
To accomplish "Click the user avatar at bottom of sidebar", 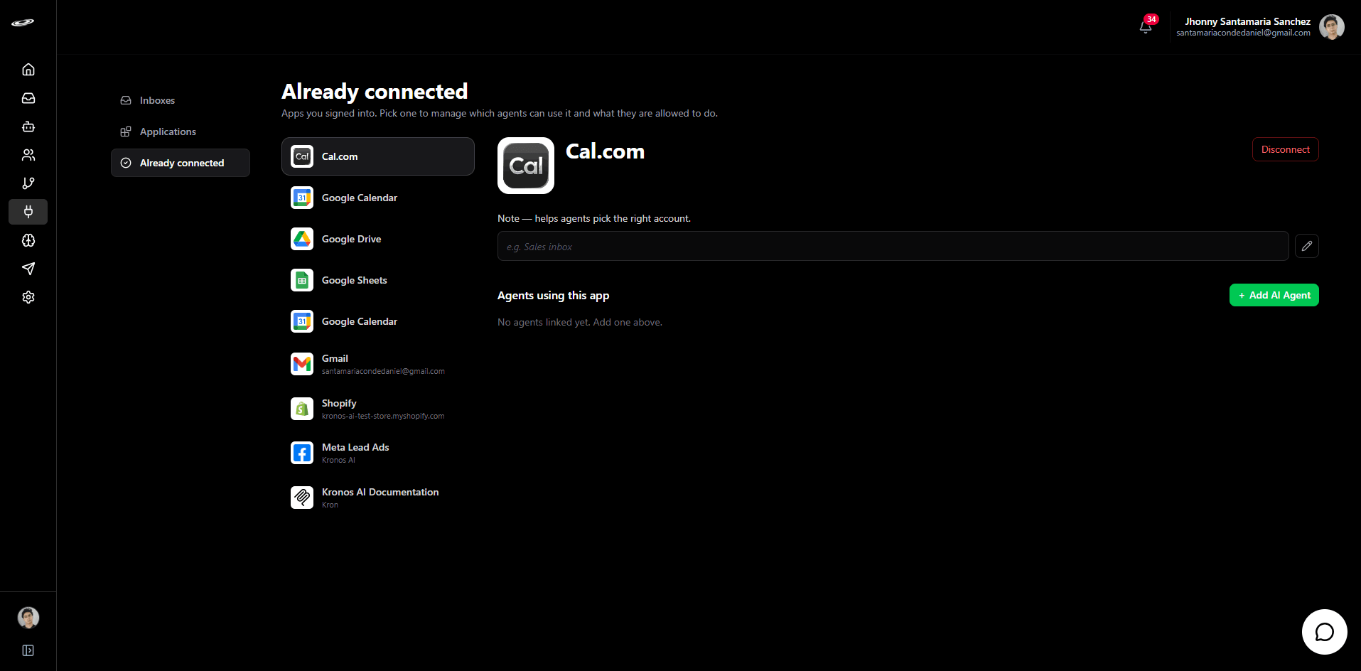I will pos(28,618).
